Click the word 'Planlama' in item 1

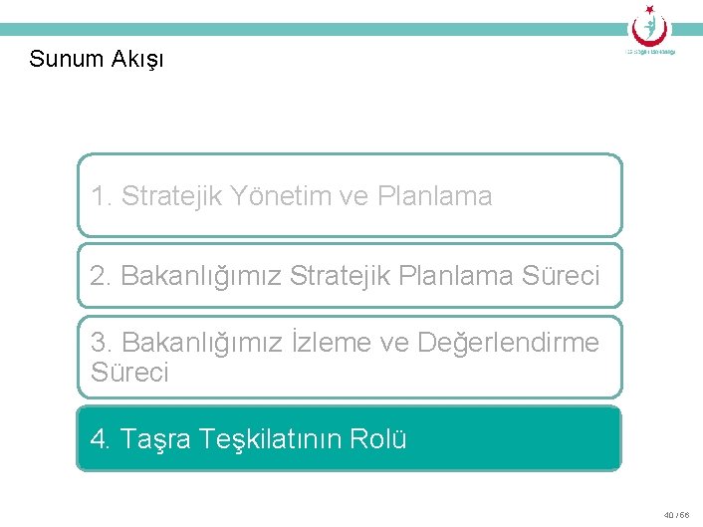[x=434, y=195]
